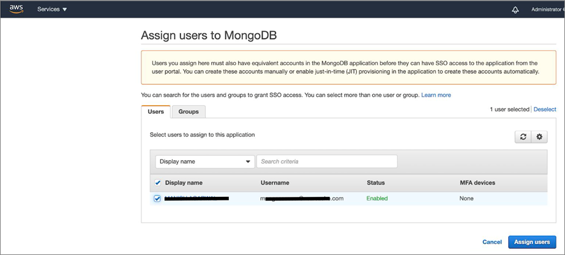Click the Assign users button

point(532,242)
